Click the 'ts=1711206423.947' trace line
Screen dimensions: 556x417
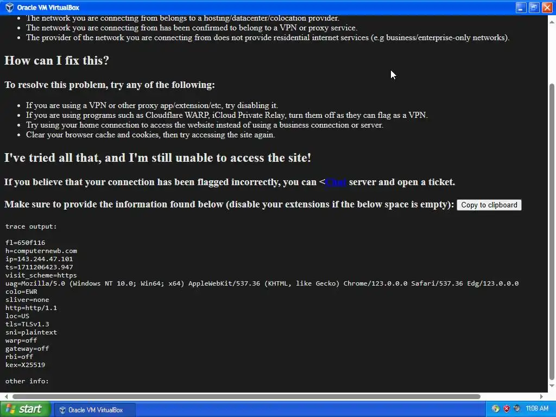(39, 267)
